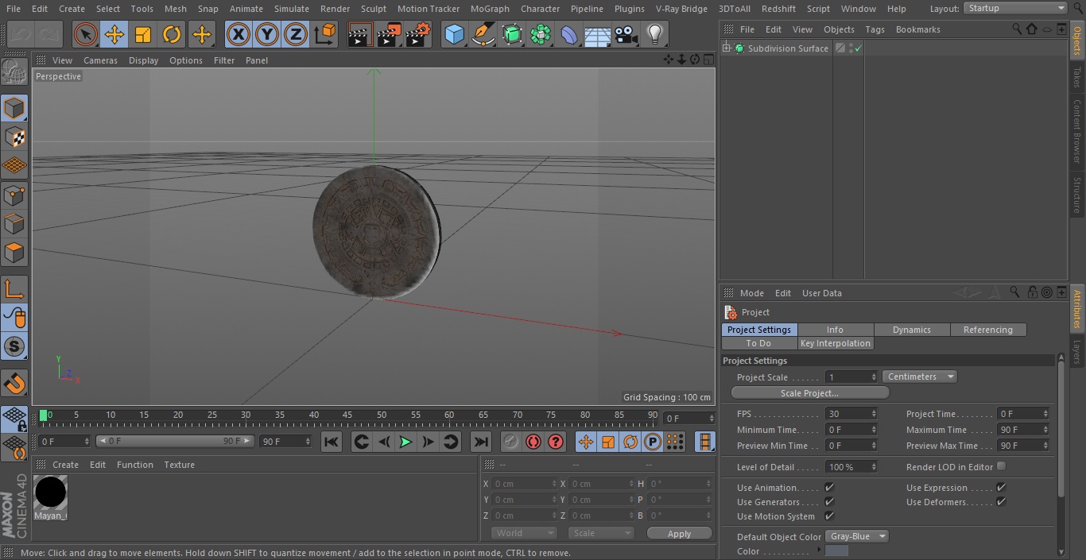Open Default Object Color dropdown
The width and height of the screenshot is (1086, 560).
(x=857, y=536)
